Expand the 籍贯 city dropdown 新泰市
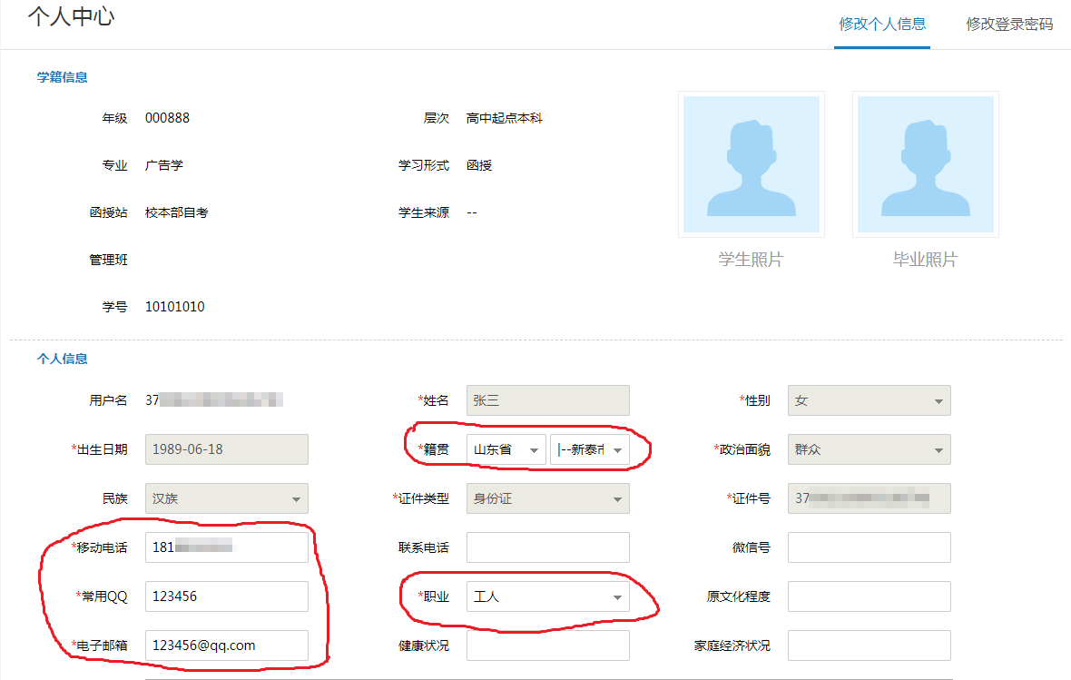The height and width of the screenshot is (680, 1071). pyautogui.click(x=589, y=449)
